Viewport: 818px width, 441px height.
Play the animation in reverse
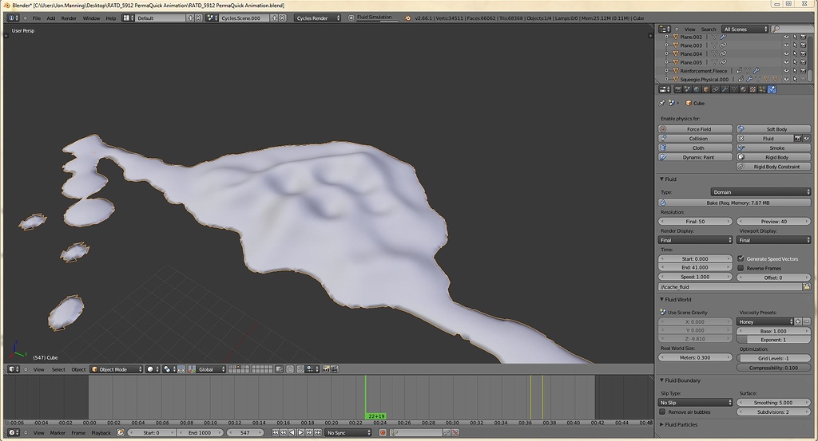coord(292,433)
